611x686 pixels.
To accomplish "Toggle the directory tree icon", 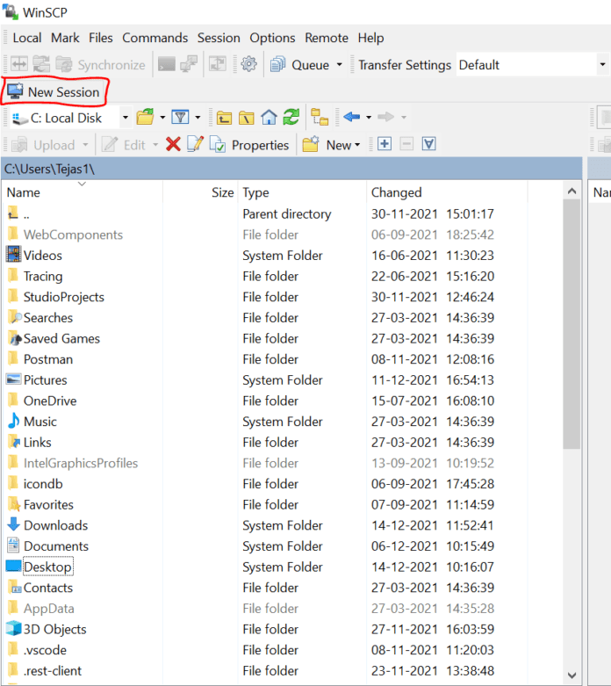I will point(320,117).
